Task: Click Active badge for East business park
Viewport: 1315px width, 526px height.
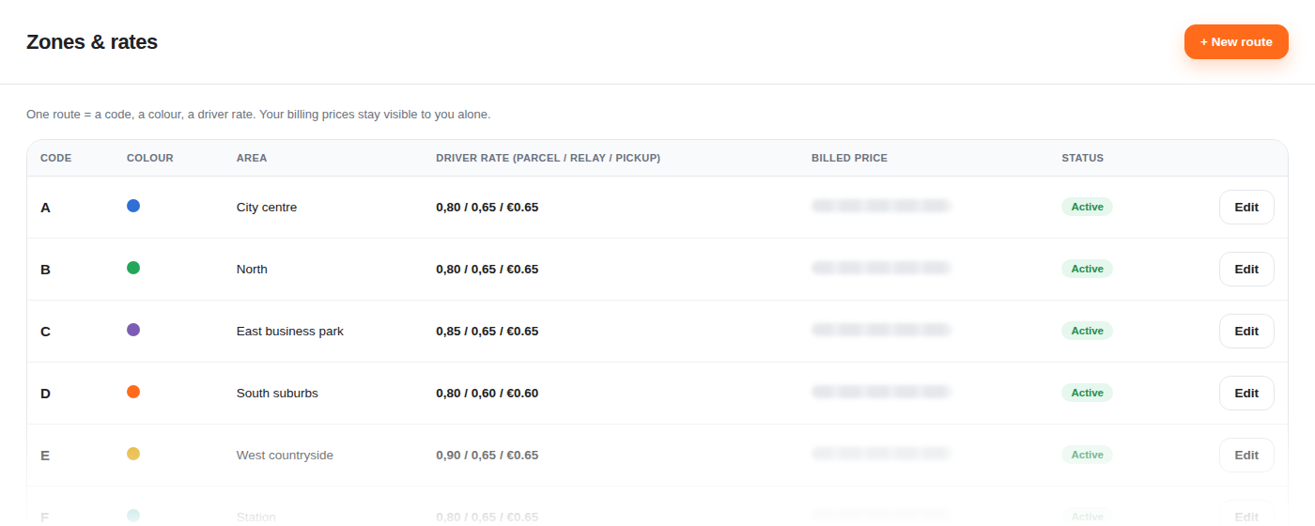Action: point(1087,331)
